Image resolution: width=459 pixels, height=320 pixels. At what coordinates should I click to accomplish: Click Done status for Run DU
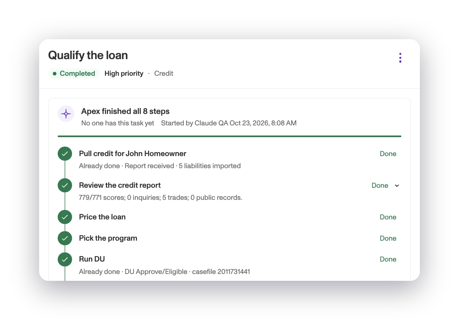[x=388, y=259]
